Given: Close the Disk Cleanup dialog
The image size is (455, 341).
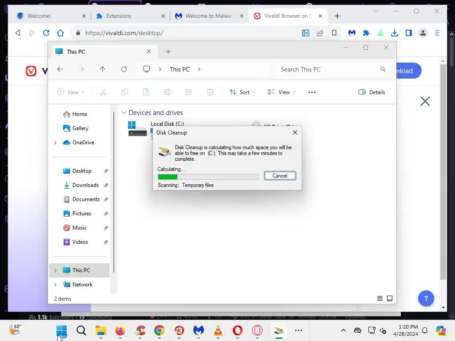Looking at the screenshot, I should point(295,132).
